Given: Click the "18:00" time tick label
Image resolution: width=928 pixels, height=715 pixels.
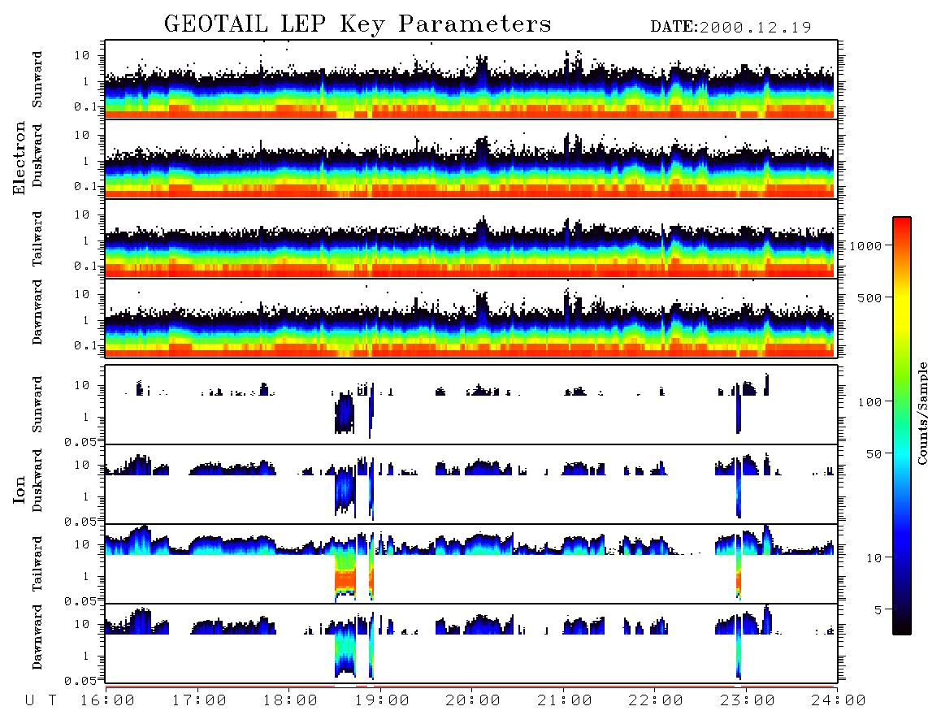Looking at the screenshot, I should point(290,701).
